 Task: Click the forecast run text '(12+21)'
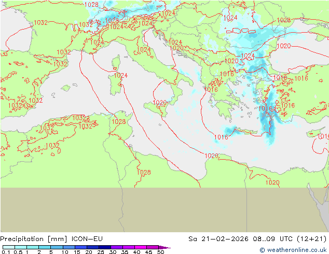click(x=312, y=239)
